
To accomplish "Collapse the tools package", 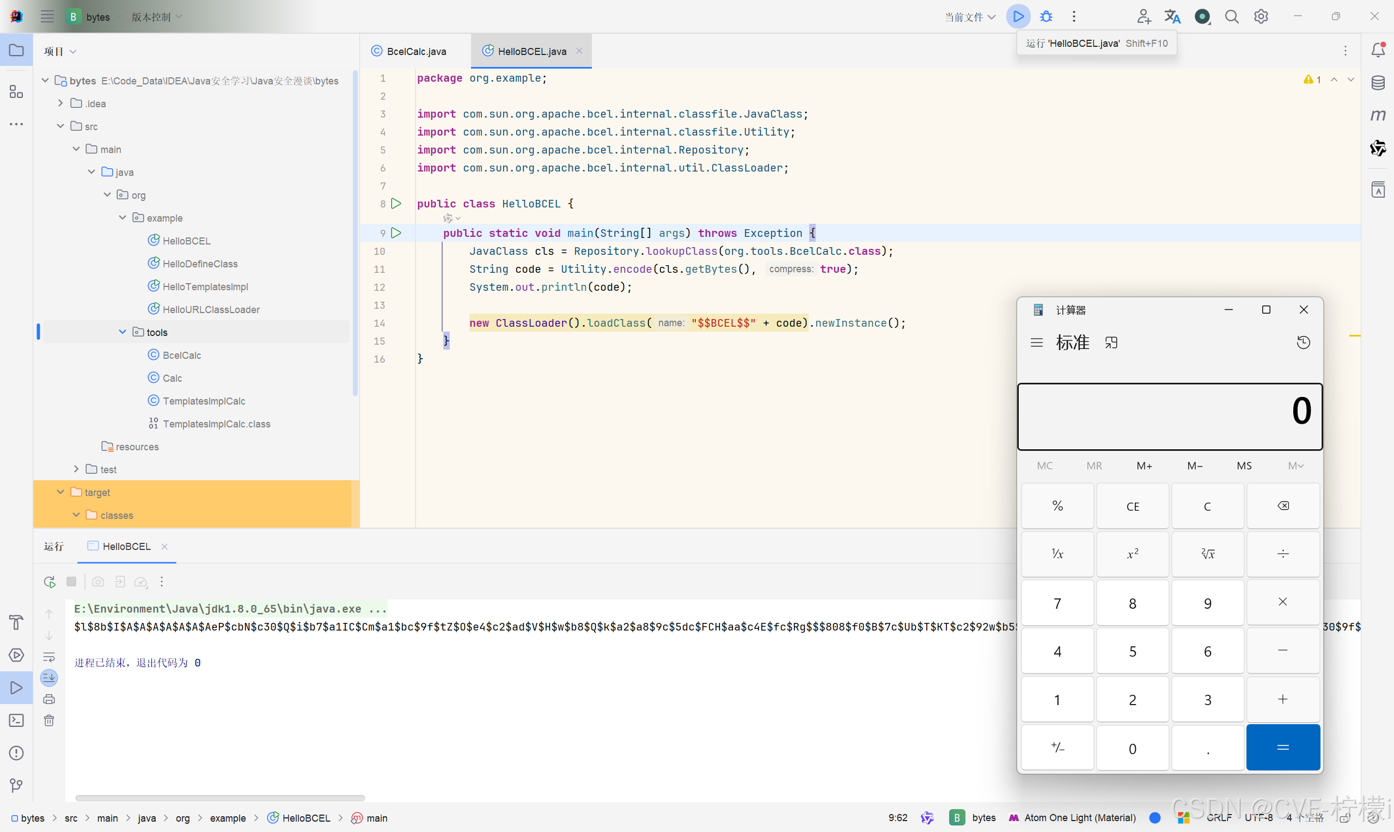I will 122,332.
